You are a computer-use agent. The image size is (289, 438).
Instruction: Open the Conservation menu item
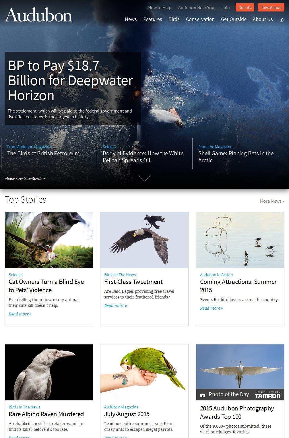point(200,19)
